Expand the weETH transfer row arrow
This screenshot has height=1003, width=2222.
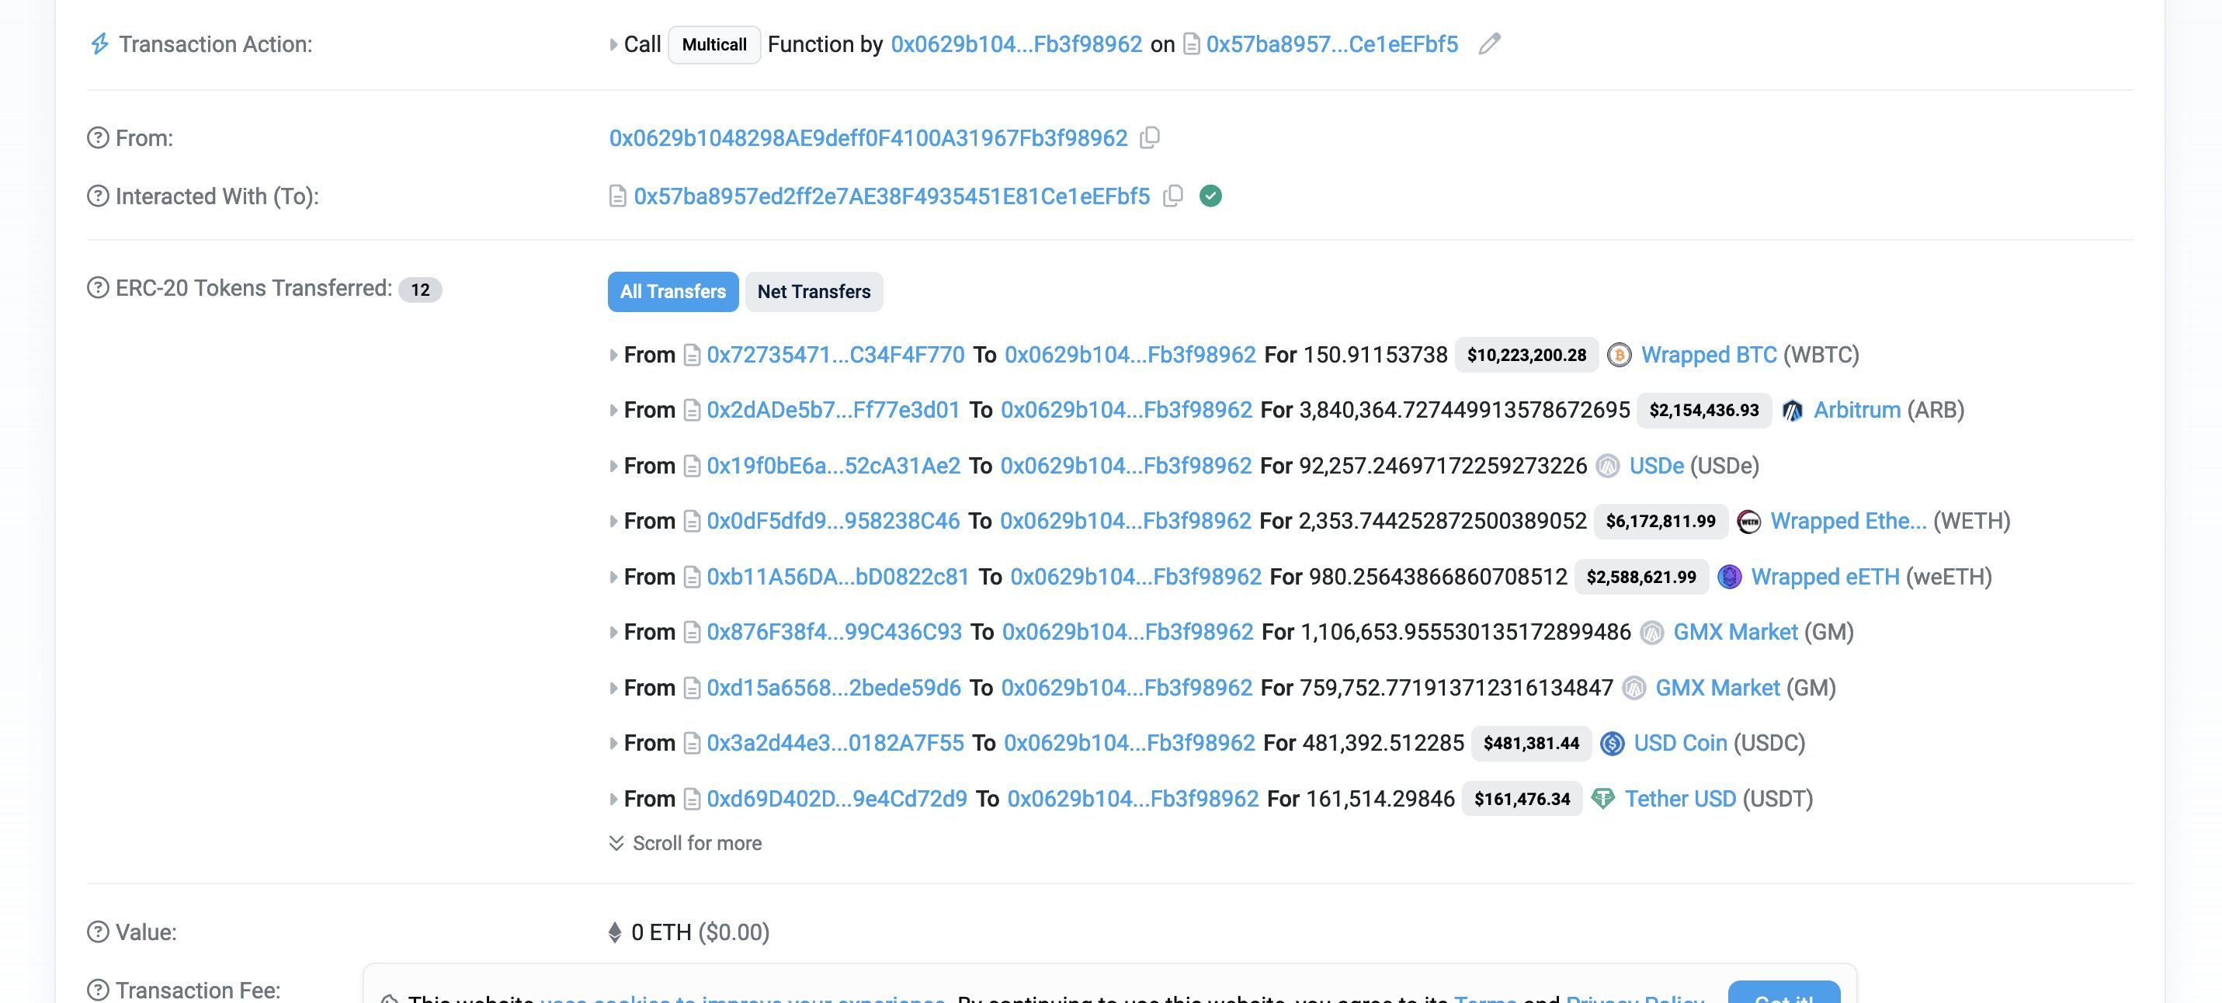tap(613, 577)
